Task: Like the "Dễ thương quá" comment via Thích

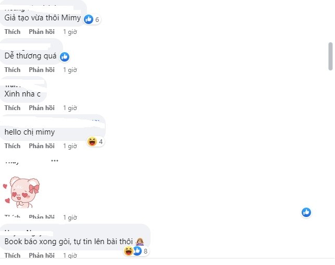Action: (13, 70)
